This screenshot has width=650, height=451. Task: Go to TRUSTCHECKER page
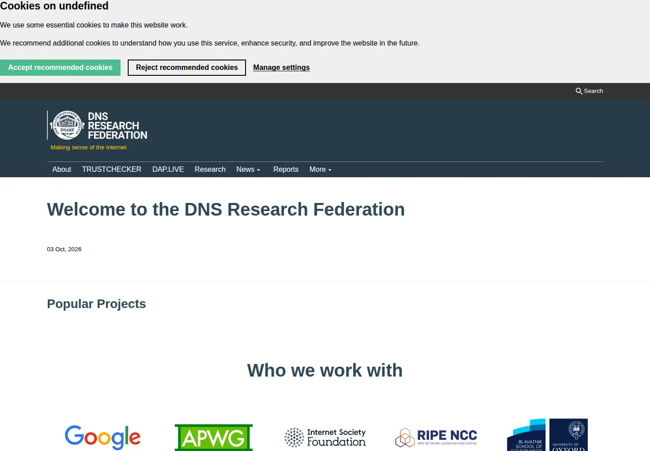[111, 170]
